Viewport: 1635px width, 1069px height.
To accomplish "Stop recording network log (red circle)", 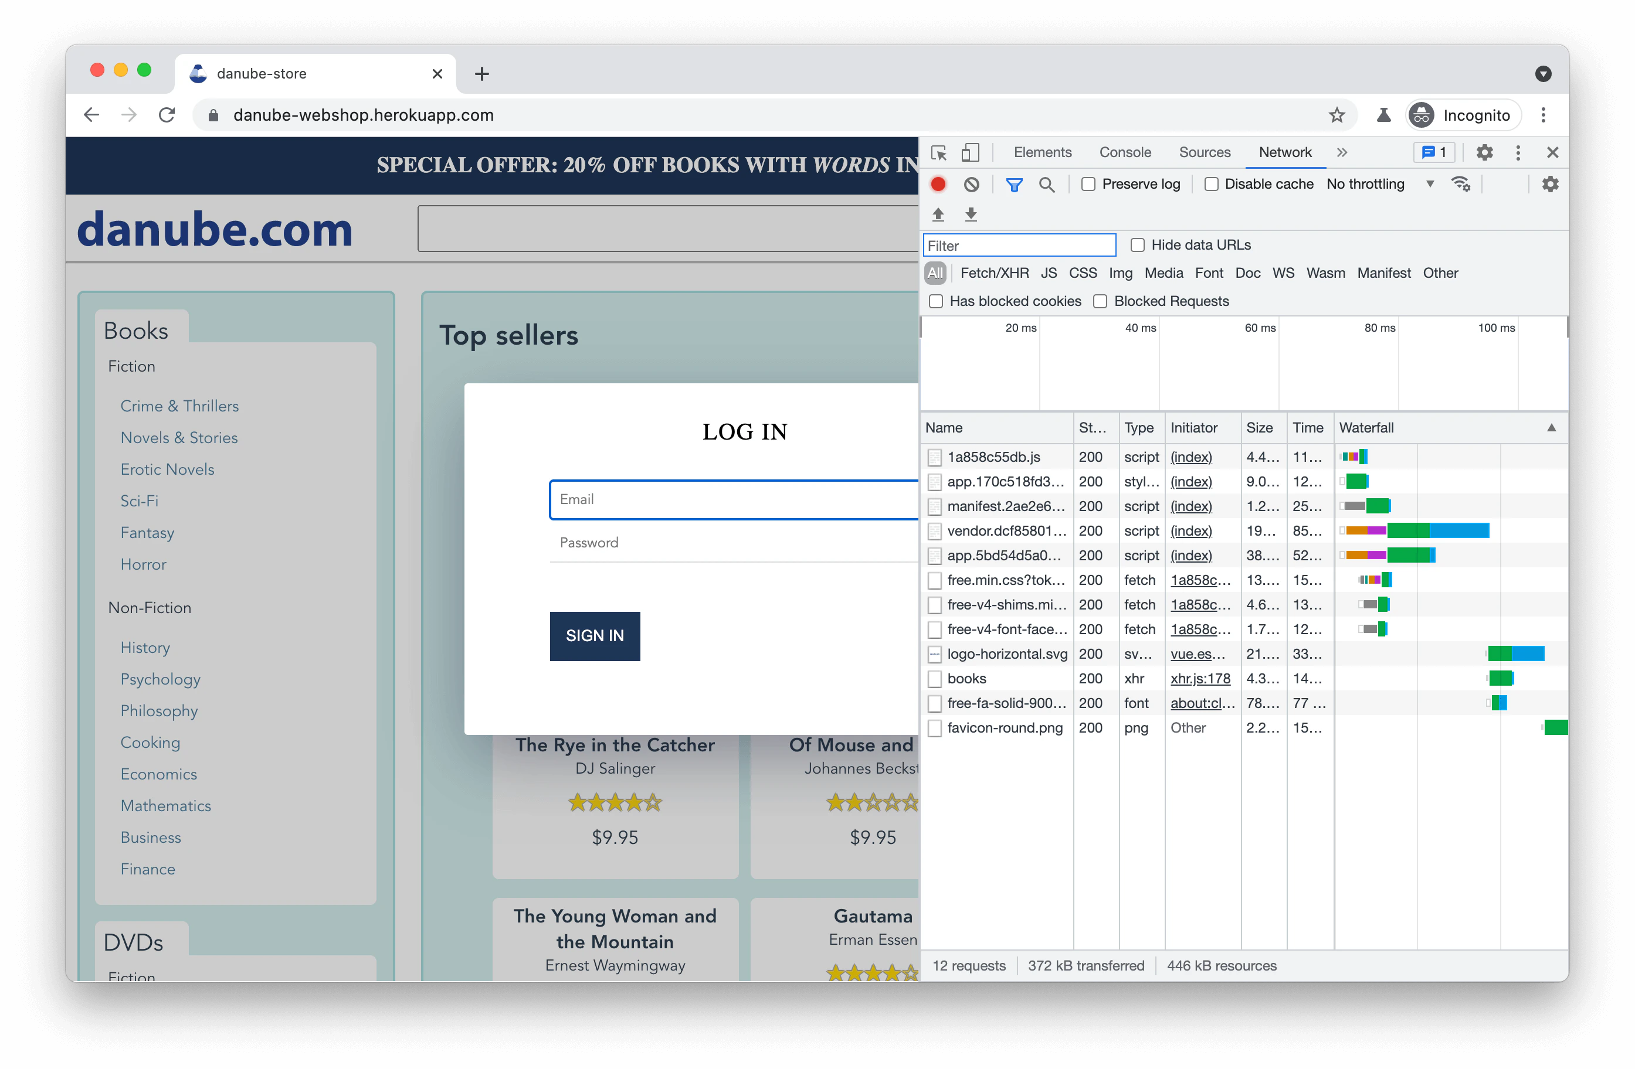I will (x=938, y=184).
